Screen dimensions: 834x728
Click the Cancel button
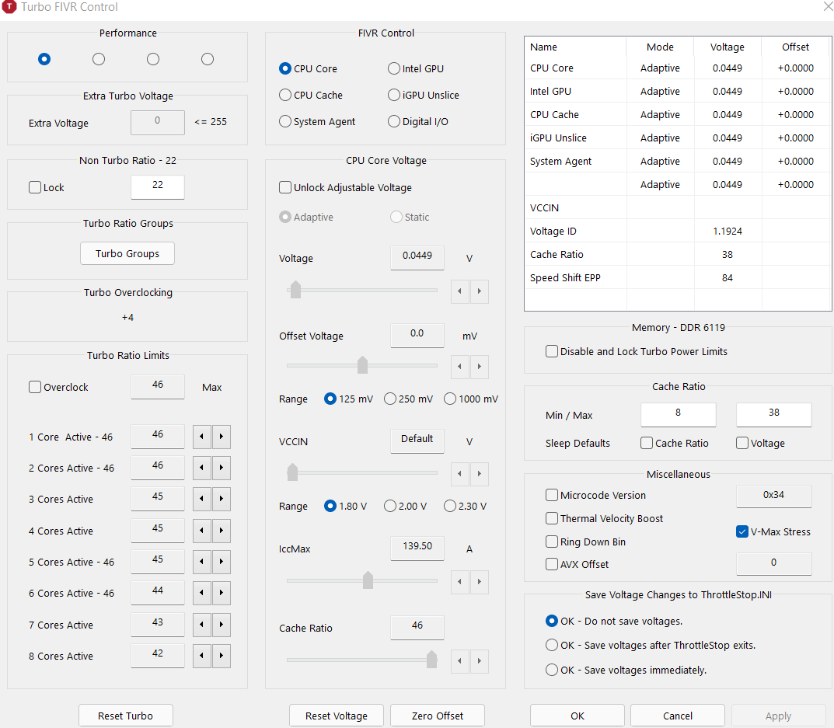[x=678, y=716]
